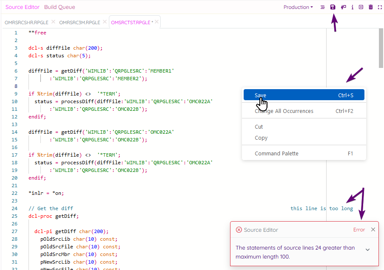Open the info icon in the toolbar
The width and height of the screenshot is (384, 270).
click(352, 7)
